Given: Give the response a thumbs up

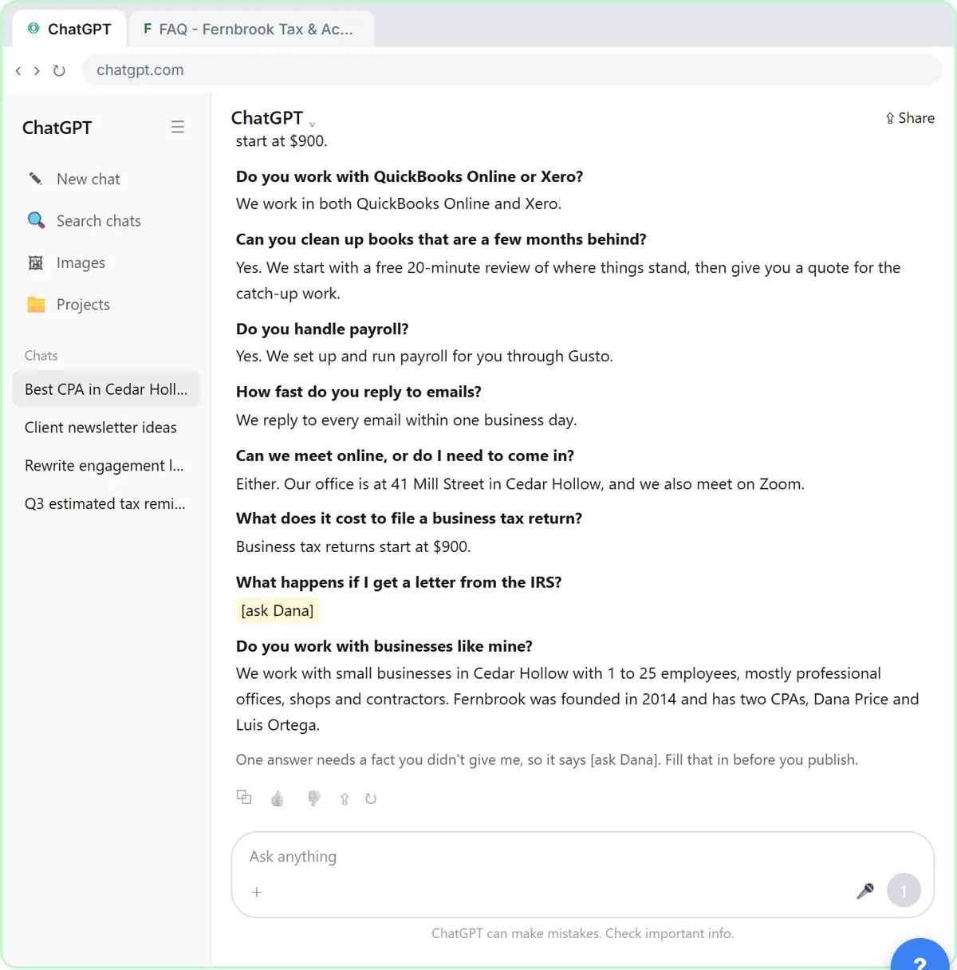Looking at the screenshot, I should pyautogui.click(x=278, y=798).
